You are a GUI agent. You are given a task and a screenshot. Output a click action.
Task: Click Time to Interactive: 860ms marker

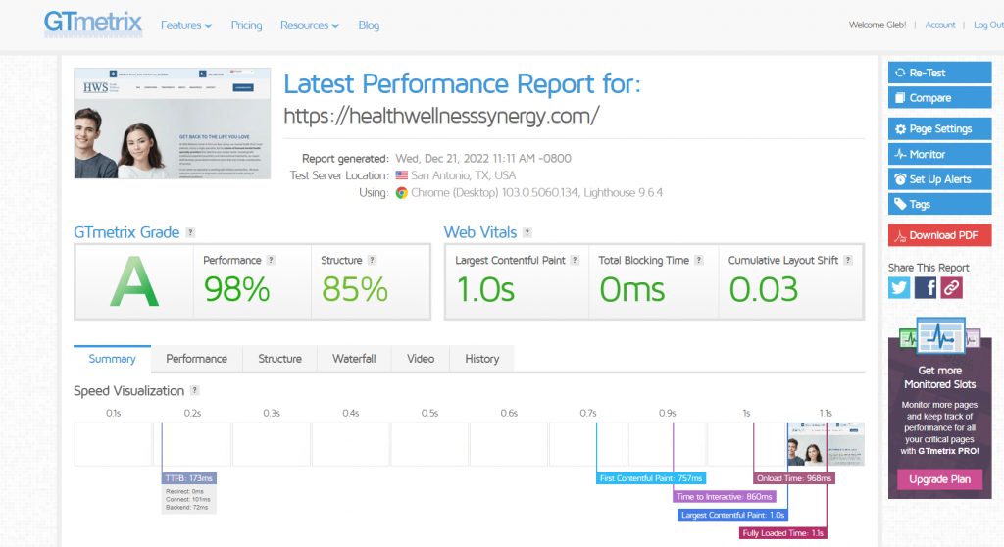[725, 496]
